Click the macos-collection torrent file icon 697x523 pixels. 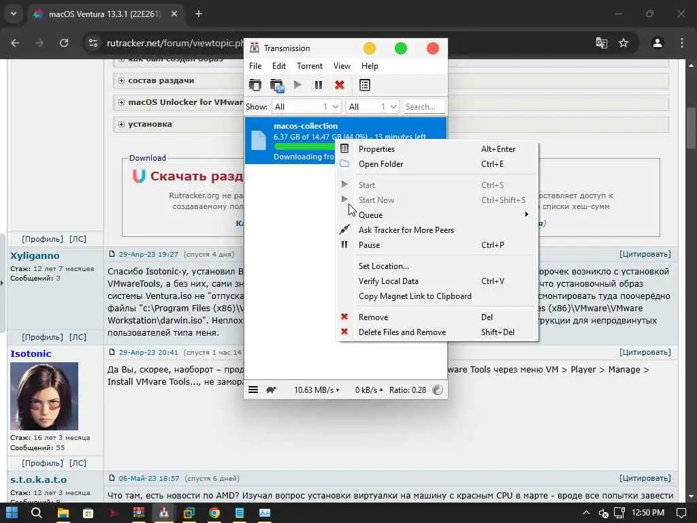258,140
